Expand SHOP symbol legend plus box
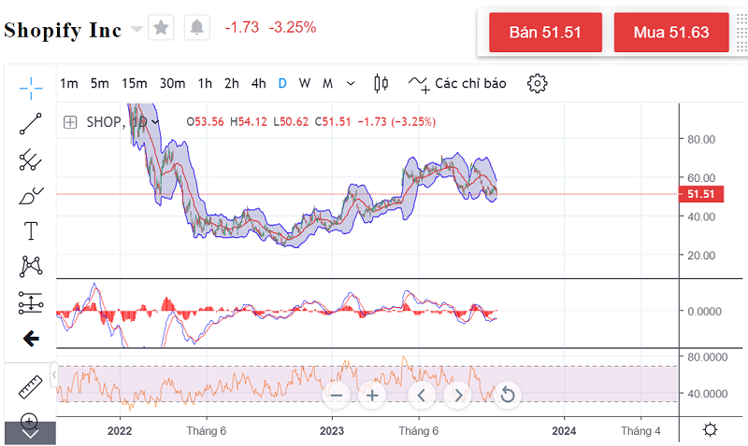The image size is (748, 446). [x=70, y=121]
